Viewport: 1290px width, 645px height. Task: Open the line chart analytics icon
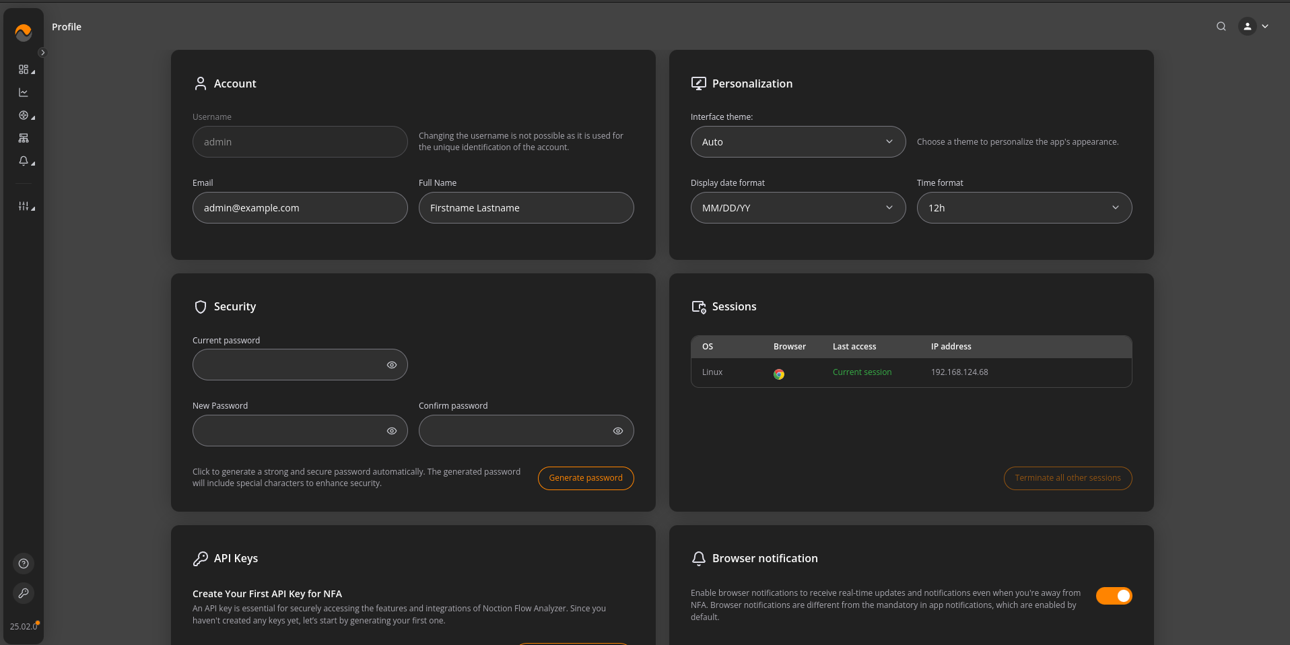24,93
